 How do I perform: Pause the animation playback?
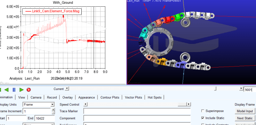click(x=14, y=90)
